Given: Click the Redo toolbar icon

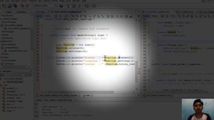Looking at the screenshot, I should pyautogui.click(x=28, y=6).
